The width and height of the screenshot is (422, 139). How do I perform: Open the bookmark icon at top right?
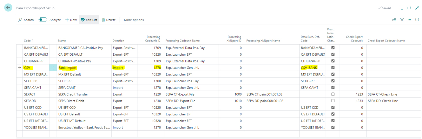pos(402,8)
